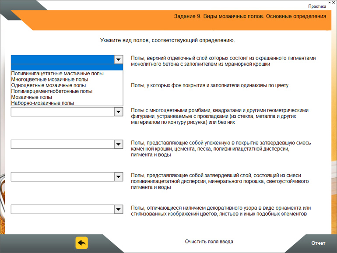The height and width of the screenshot is (253, 337).
Task: Expand dropdown arrow beside stone chips mixture definition
Action: (x=118, y=144)
